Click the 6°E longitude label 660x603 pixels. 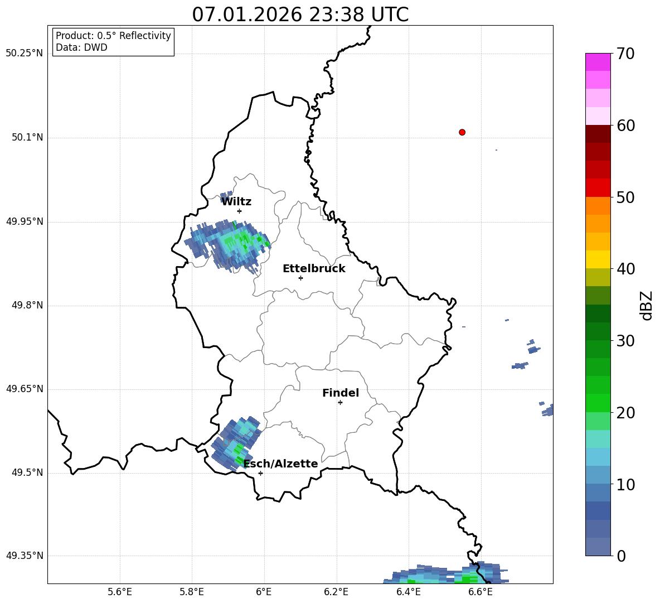(x=264, y=592)
